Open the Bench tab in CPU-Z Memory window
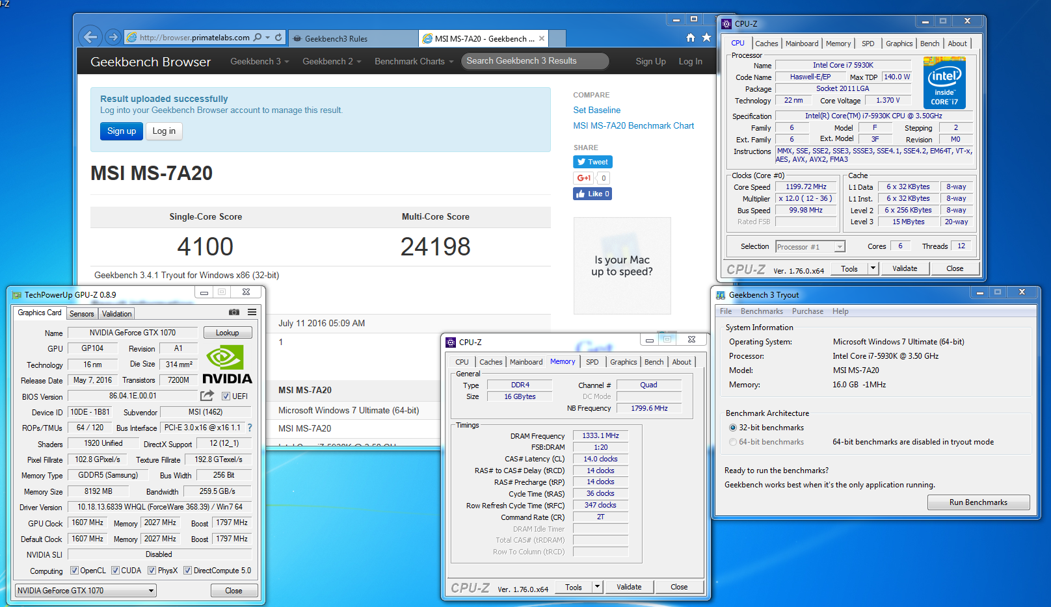This screenshot has width=1051, height=607. (654, 362)
